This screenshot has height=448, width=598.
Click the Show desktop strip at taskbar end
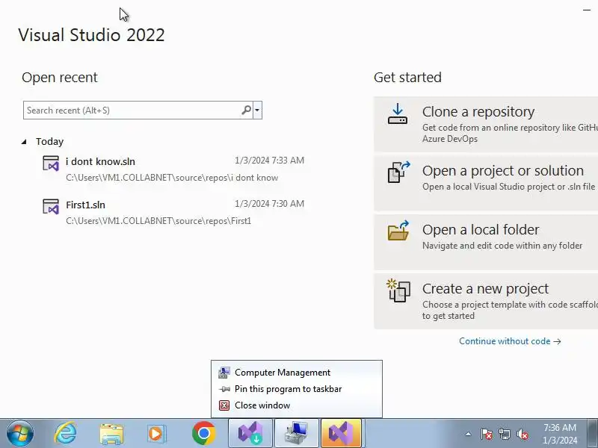(593, 434)
